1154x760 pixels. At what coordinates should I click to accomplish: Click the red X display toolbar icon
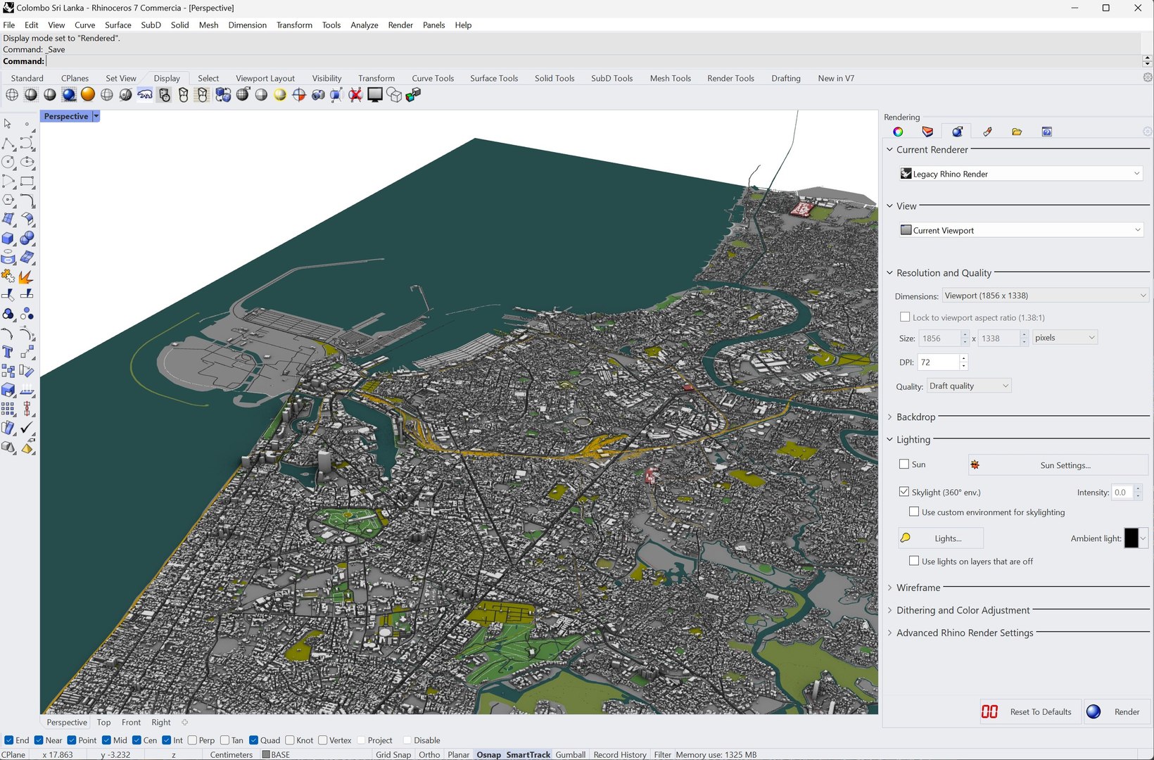click(355, 95)
